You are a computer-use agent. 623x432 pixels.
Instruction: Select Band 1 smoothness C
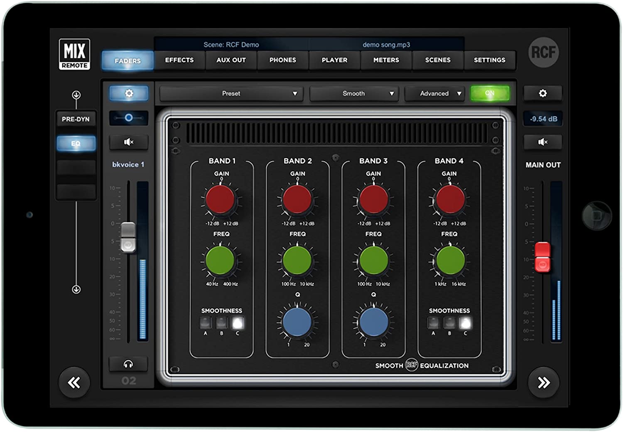pos(238,322)
